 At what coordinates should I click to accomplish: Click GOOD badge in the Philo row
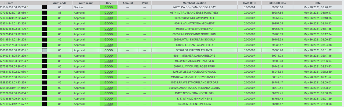click(x=109, y=45)
